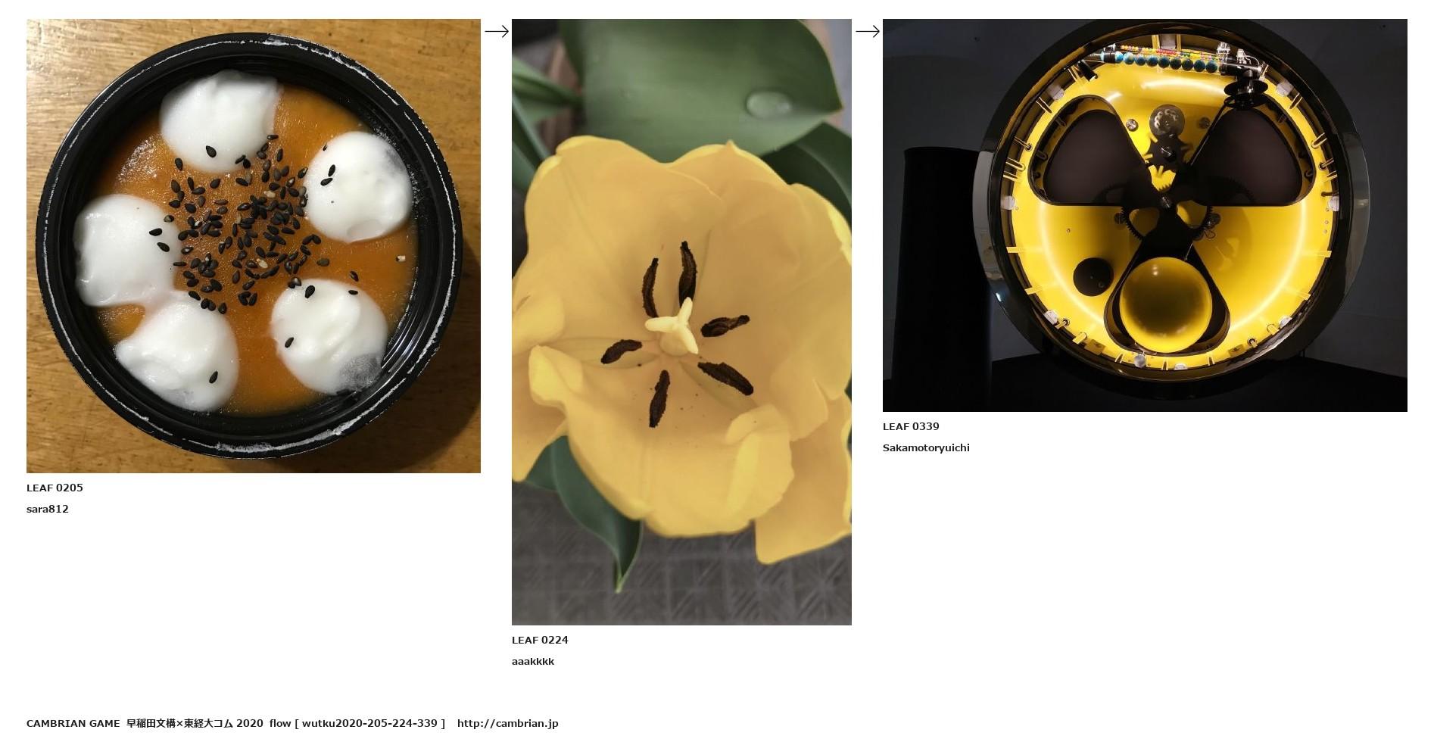Screen dimensions: 1434x742
Task: Click the 早稲田文構×東経大コム 2020 footer text
Action: (x=195, y=723)
